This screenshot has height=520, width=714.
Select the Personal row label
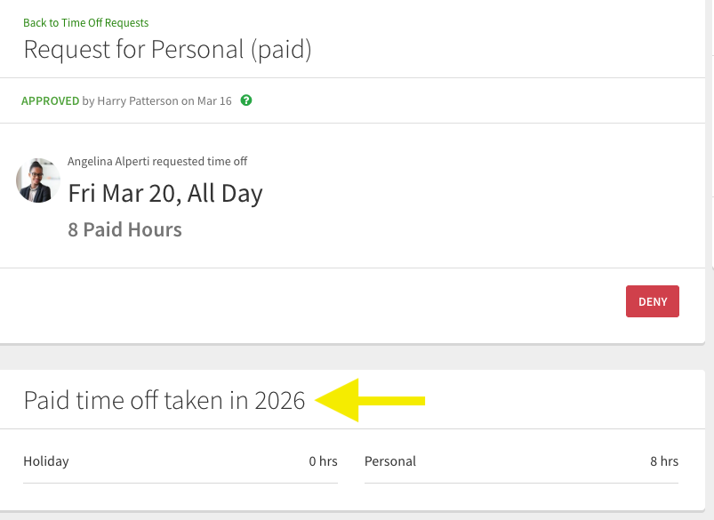coord(390,461)
